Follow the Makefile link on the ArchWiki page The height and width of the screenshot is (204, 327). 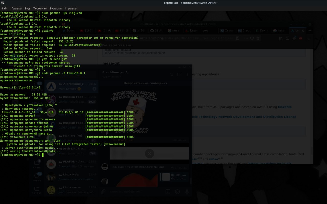tap(285, 107)
